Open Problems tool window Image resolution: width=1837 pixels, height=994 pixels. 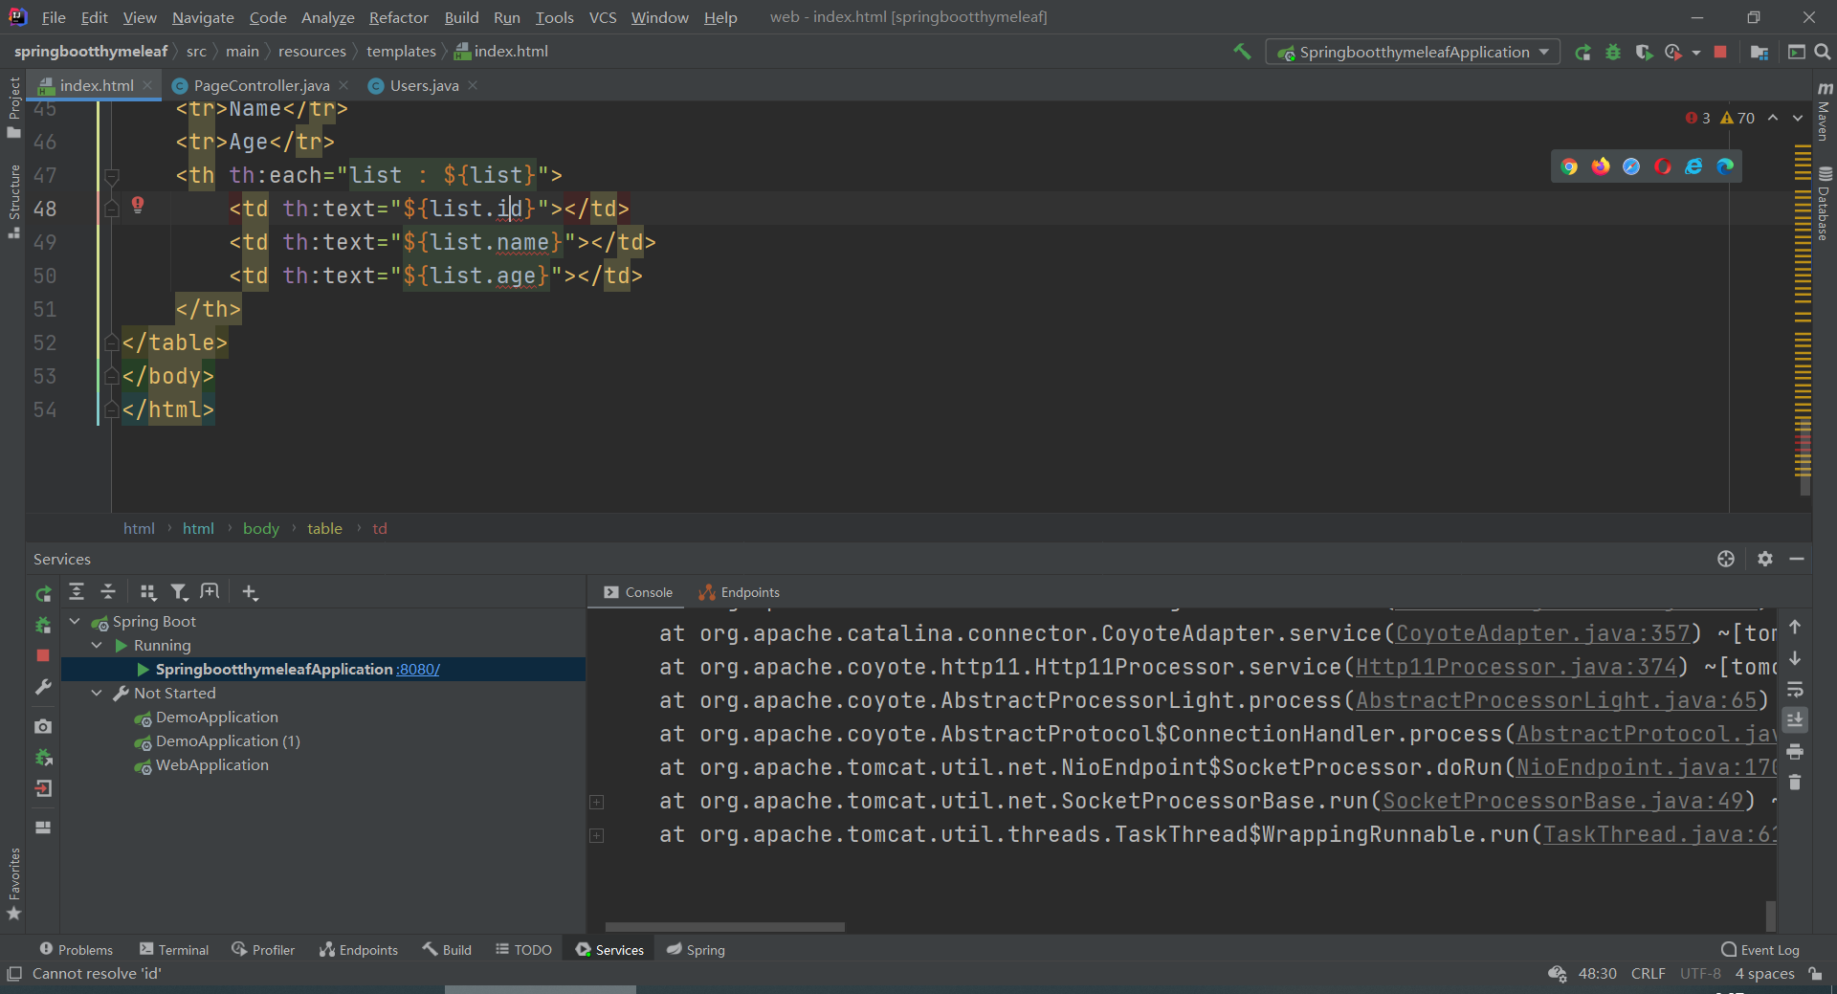(x=76, y=950)
